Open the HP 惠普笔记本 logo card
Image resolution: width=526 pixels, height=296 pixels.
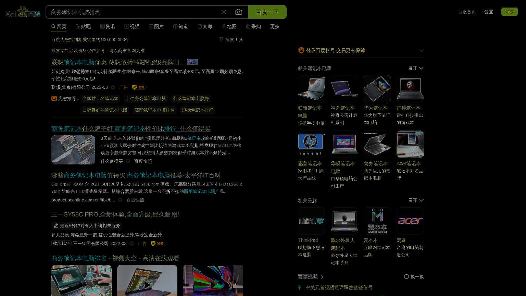click(312, 144)
